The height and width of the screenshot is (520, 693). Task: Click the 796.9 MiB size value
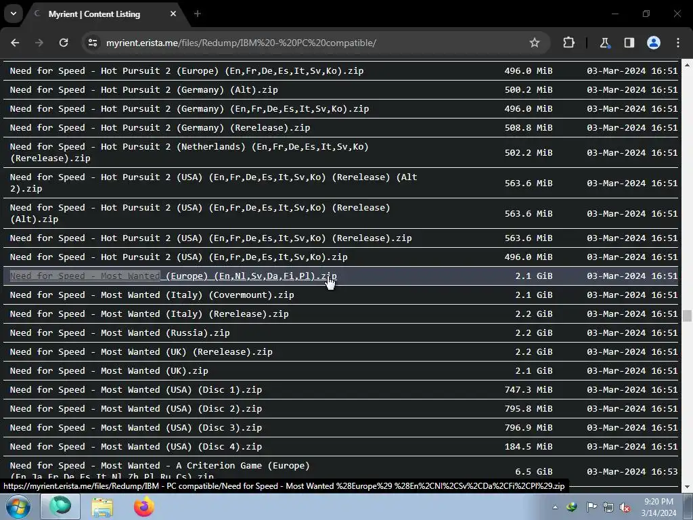(529, 428)
